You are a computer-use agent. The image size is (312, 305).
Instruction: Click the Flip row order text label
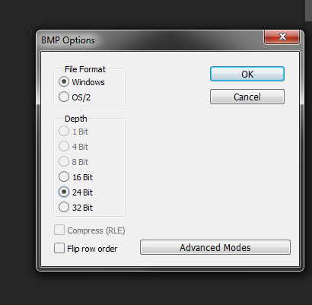tap(92, 249)
